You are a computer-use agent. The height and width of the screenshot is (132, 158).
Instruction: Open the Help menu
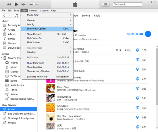click(53, 11)
